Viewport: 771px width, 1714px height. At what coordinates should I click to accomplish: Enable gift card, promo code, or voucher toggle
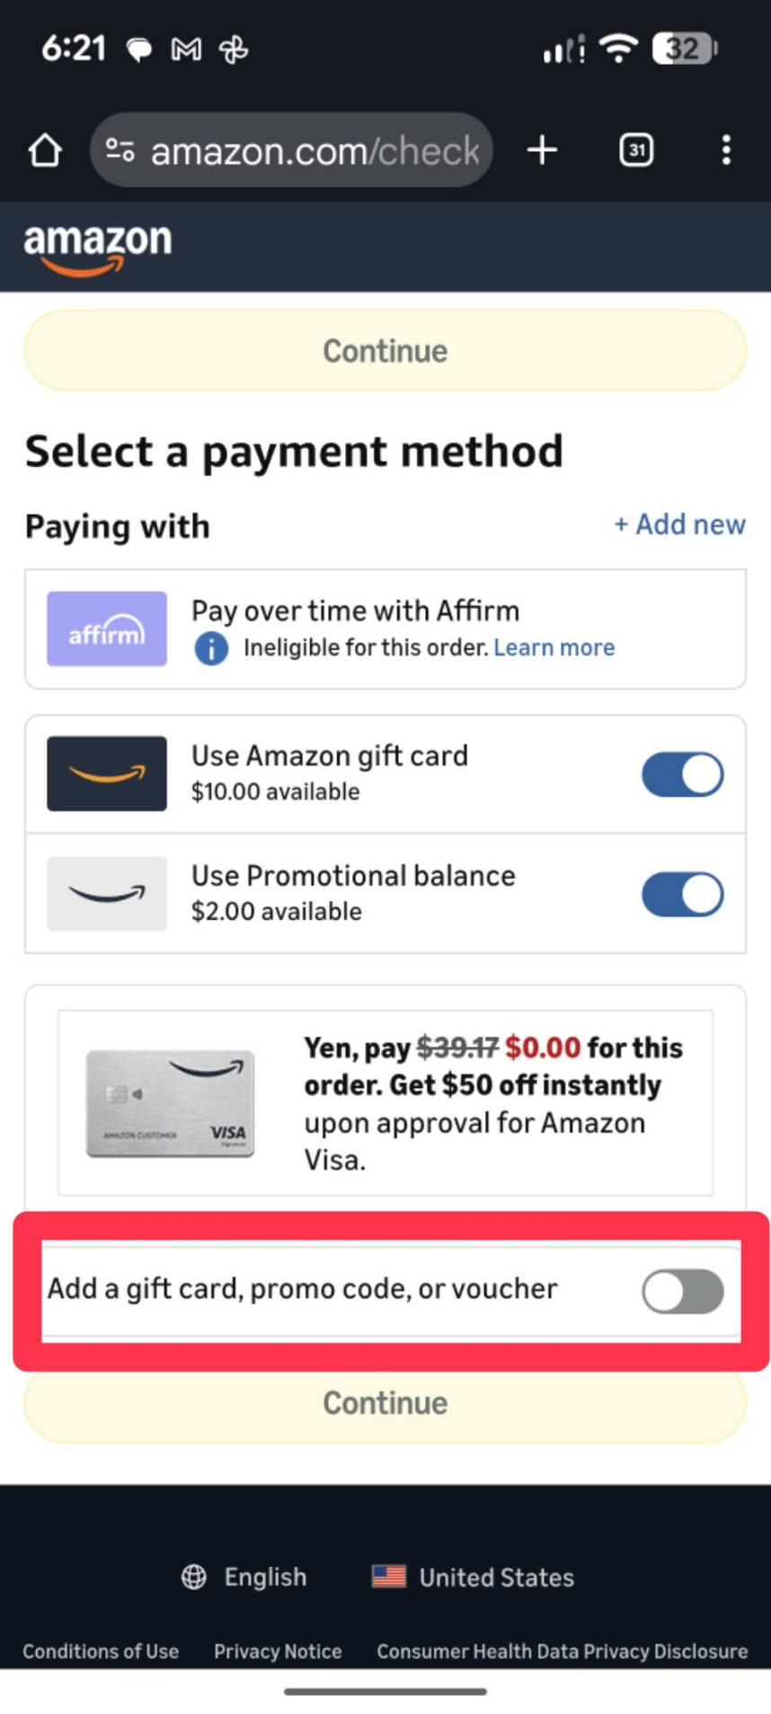point(682,1291)
